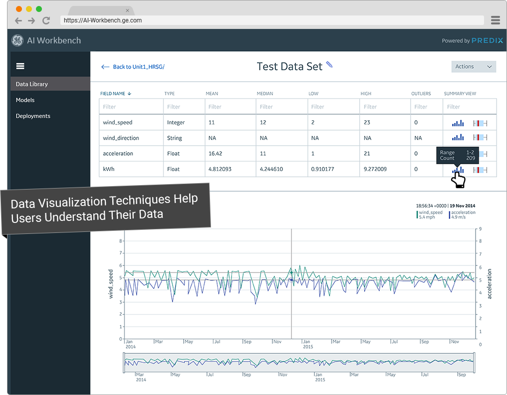Click the Predix logo link

click(x=487, y=40)
